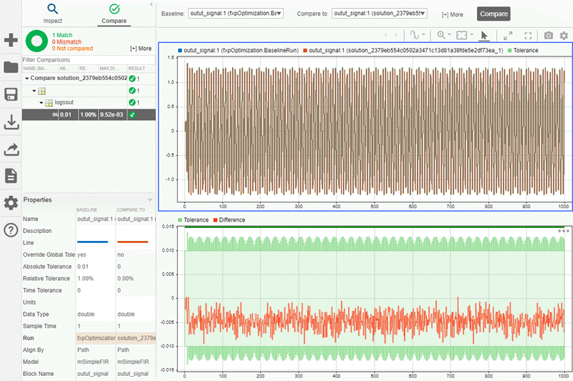Collapse the logsout tree node

[42, 103]
